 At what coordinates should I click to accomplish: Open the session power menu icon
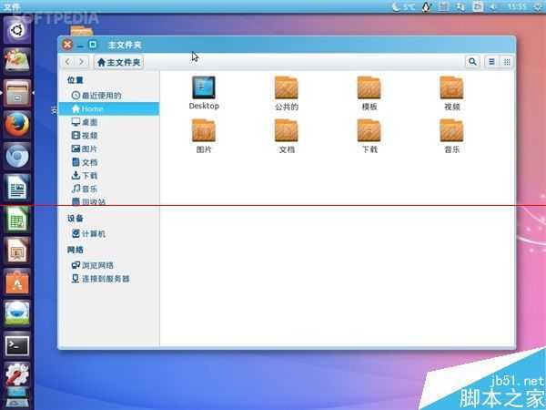click(539, 6)
